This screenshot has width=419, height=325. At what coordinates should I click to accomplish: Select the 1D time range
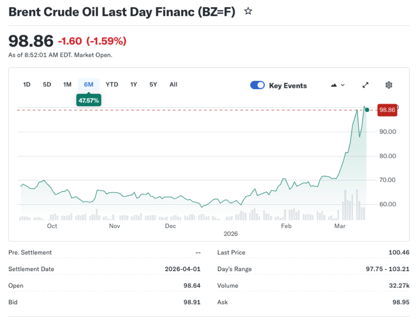(x=27, y=85)
